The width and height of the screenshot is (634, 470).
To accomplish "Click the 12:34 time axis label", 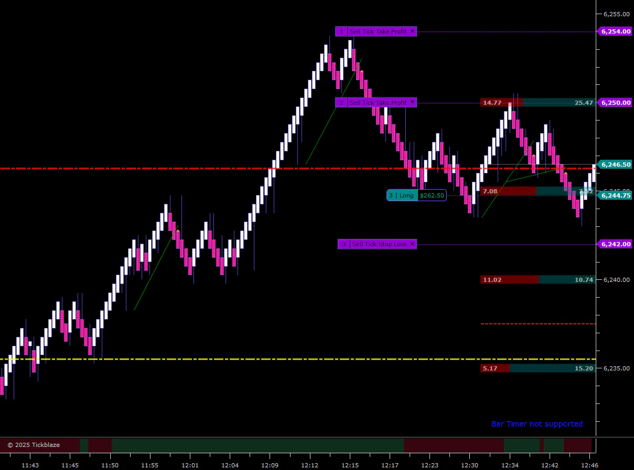I will [x=510, y=465].
